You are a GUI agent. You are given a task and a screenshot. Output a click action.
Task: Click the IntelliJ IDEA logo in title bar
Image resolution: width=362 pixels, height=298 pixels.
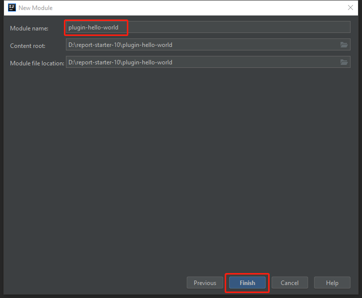pos(12,7)
